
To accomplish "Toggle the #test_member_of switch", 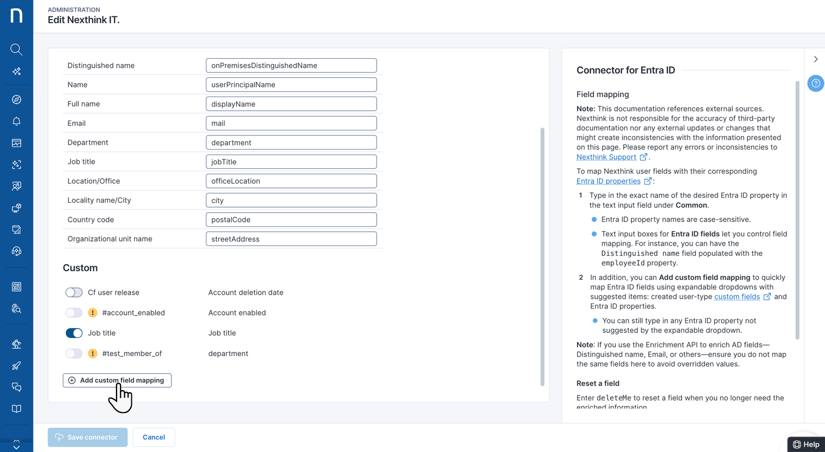I will coord(74,353).
